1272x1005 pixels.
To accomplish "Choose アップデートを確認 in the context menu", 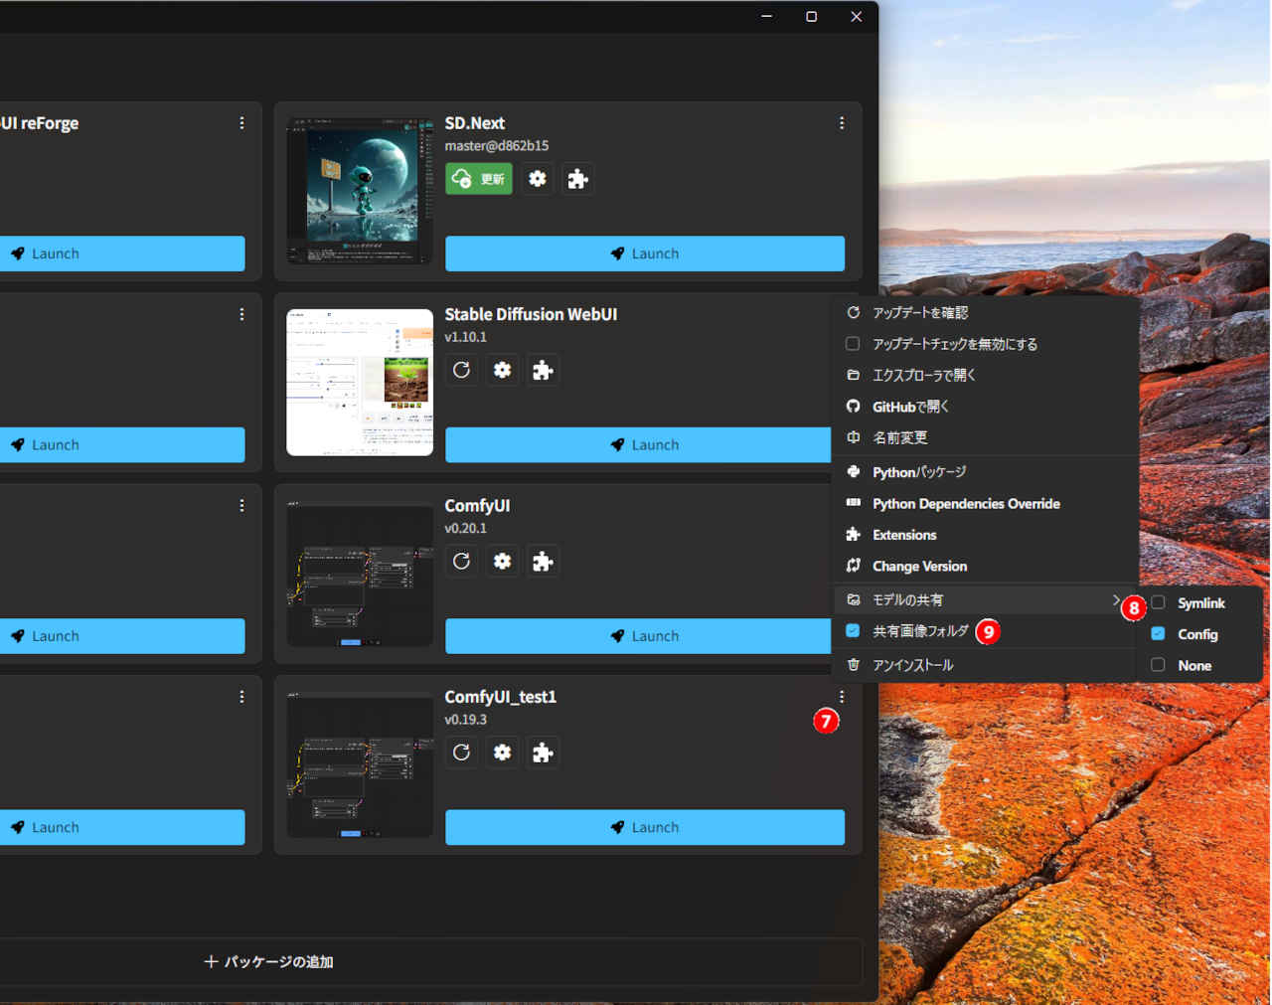I will 985,313.
